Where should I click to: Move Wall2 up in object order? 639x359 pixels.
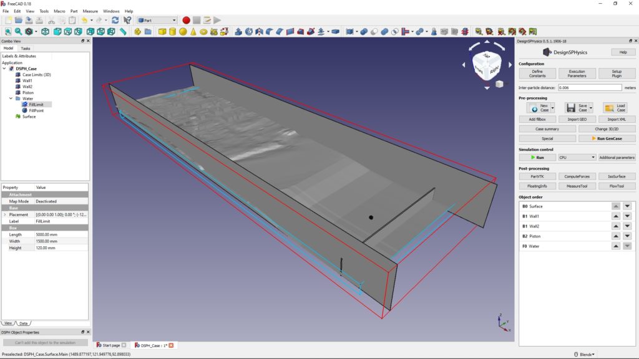[616, 226]
